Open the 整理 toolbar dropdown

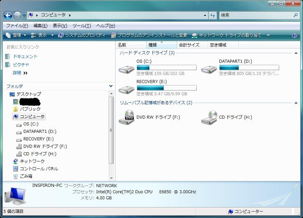click(x=16, y=35)
